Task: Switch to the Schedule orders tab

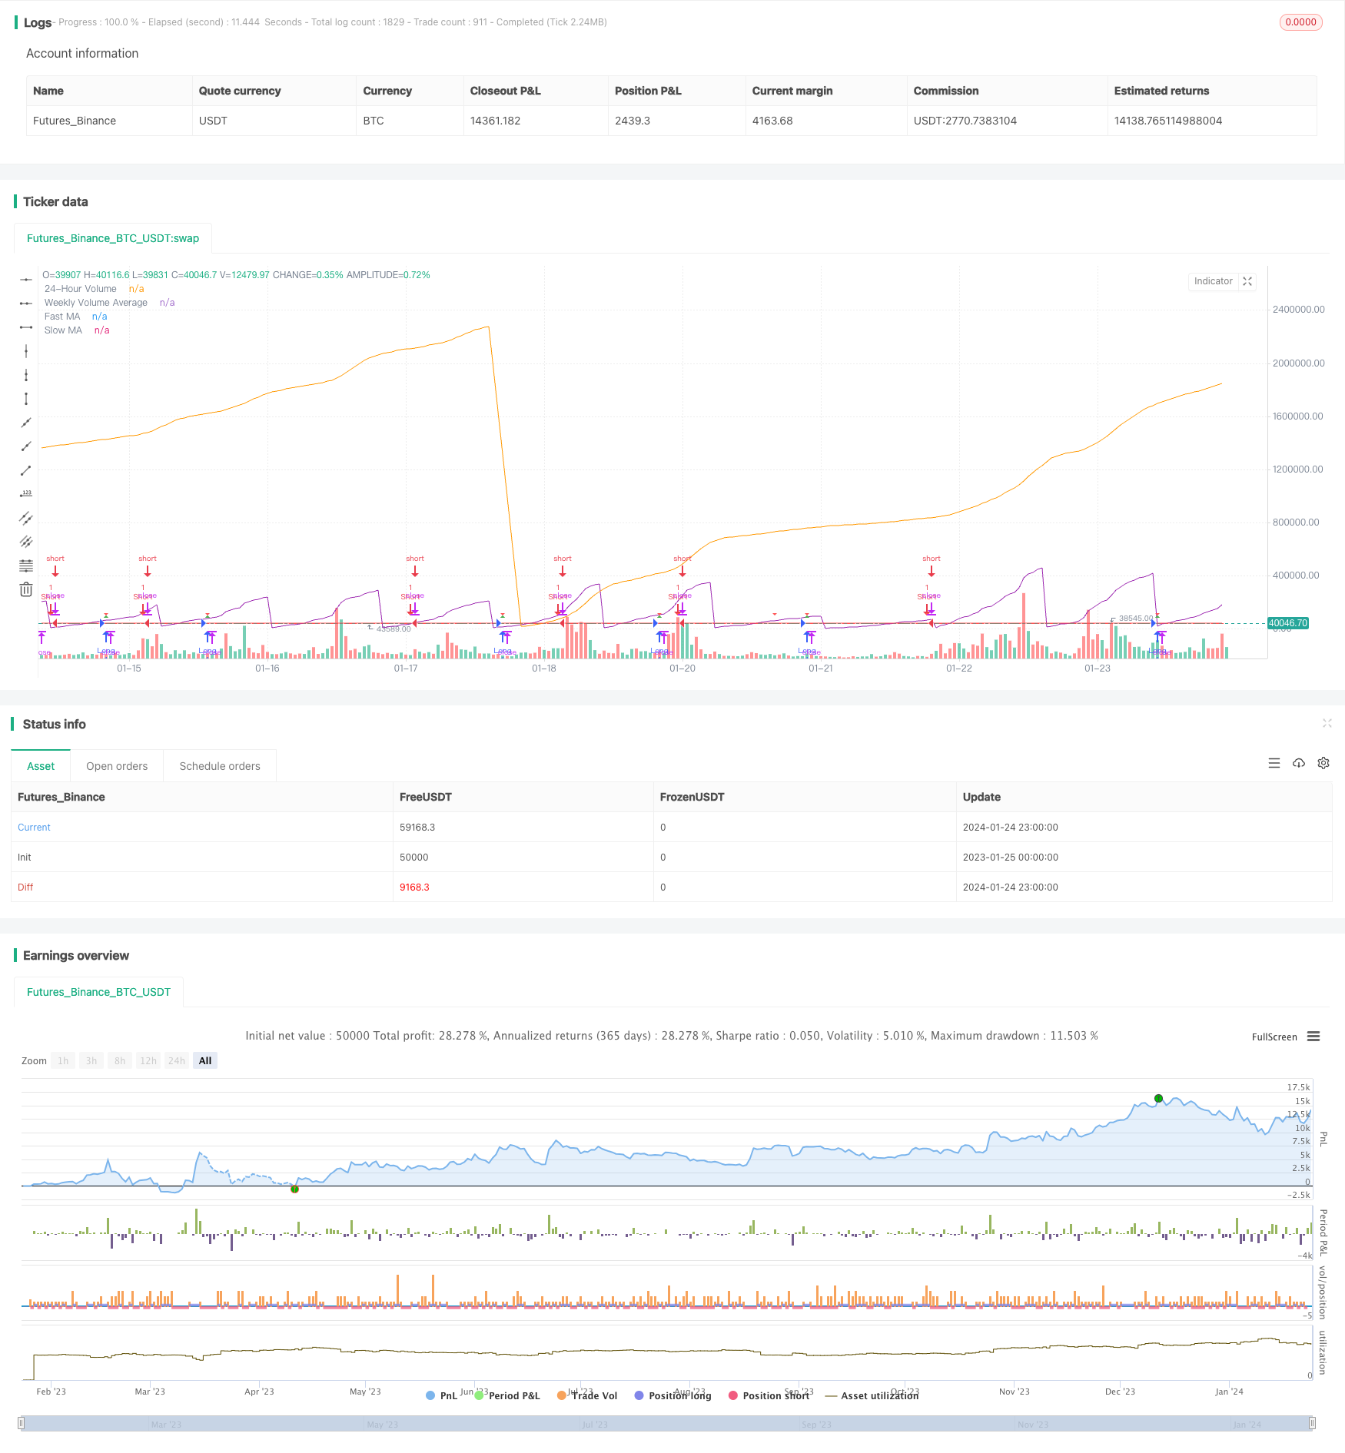Action: point(220,766)
